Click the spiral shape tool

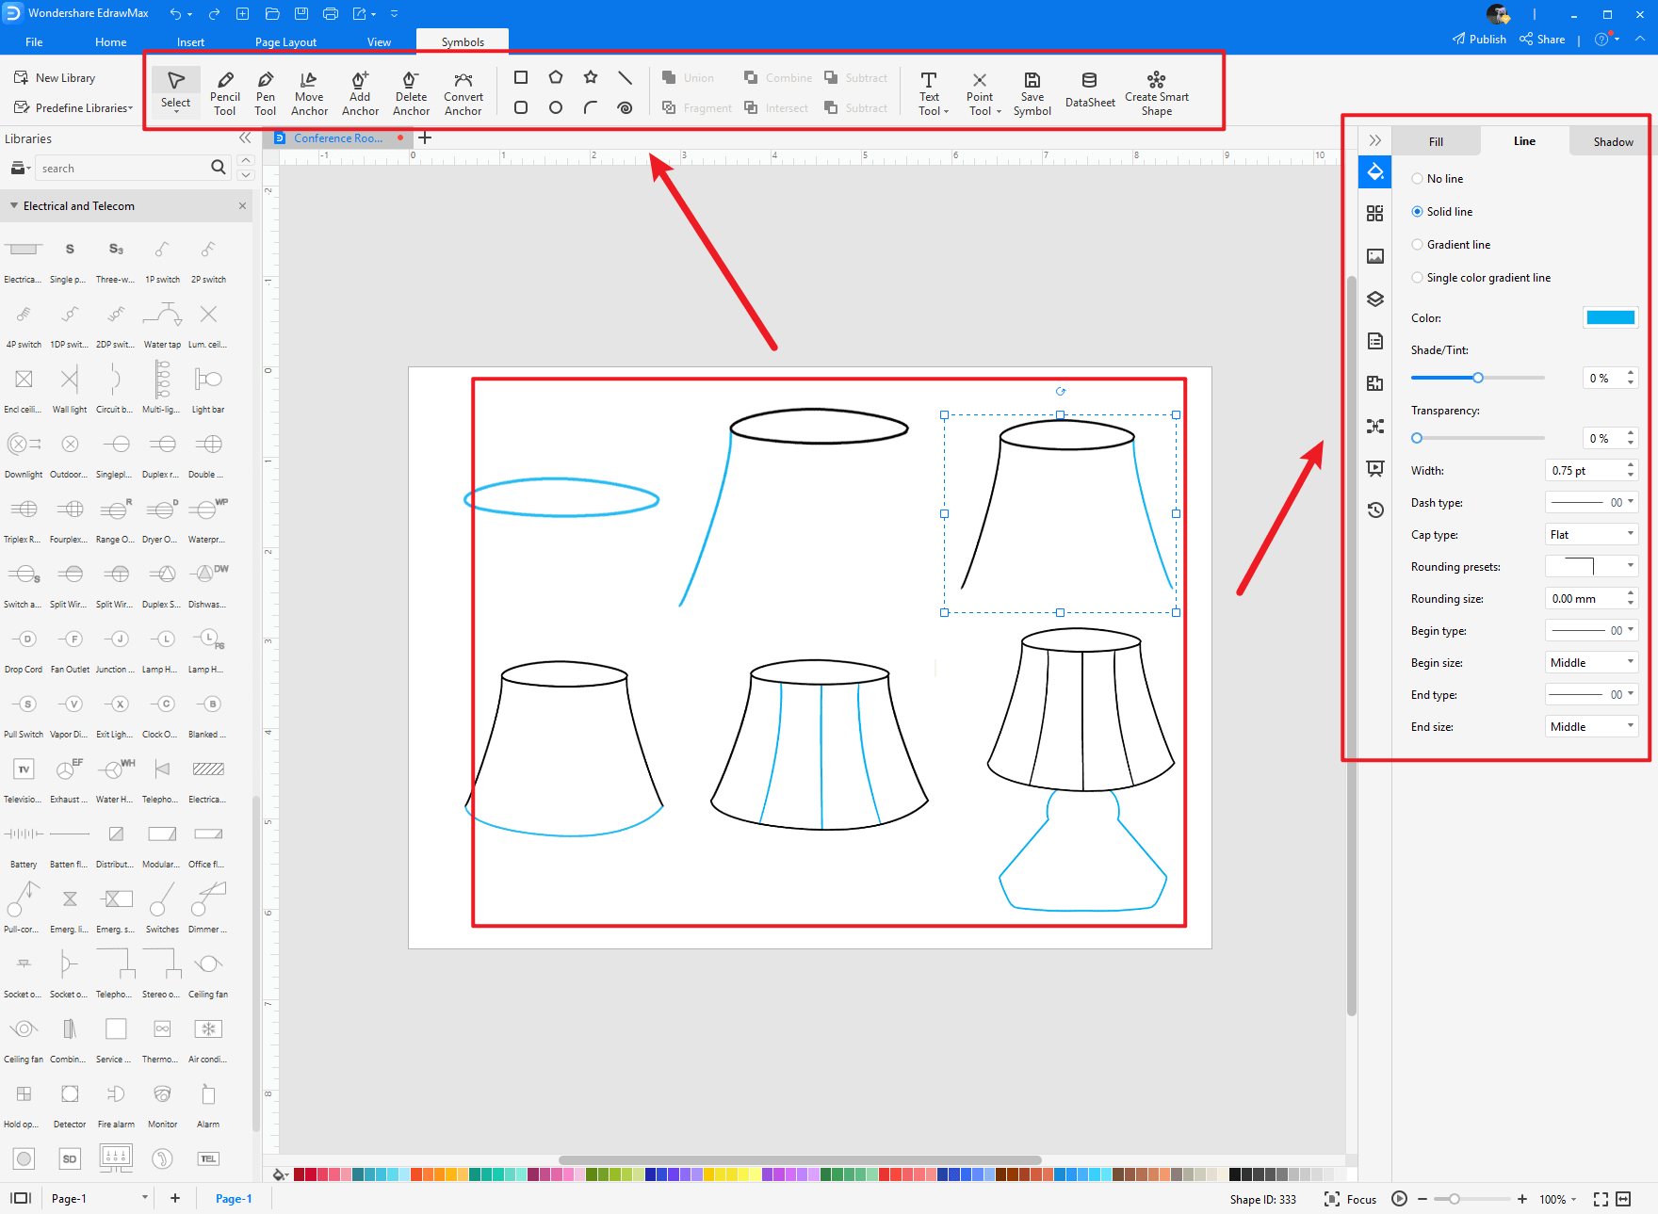(625, 108)
